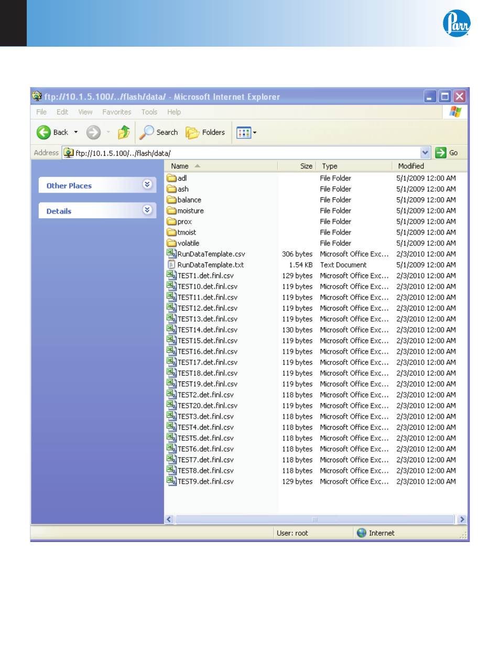This screenshot has width=500, height=648.
Task: Click the RunDataTemplate.txt document icon
Action: 171,264
